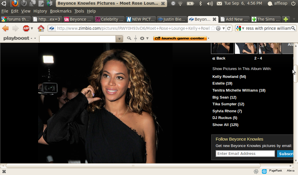Screen dimensions: 298x175
Task: Open the search engine selector dropdown
Action: point(243,28)
